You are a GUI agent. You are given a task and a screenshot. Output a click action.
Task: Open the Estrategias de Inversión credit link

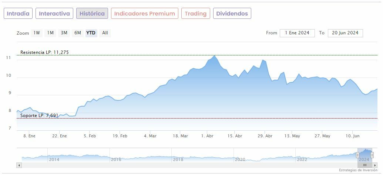[358, 170]
